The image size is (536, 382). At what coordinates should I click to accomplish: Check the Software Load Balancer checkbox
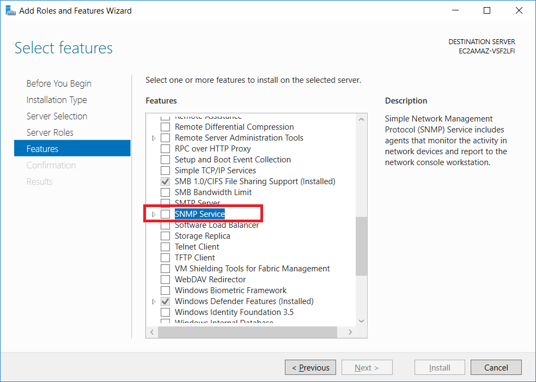(x=165, y=226)
